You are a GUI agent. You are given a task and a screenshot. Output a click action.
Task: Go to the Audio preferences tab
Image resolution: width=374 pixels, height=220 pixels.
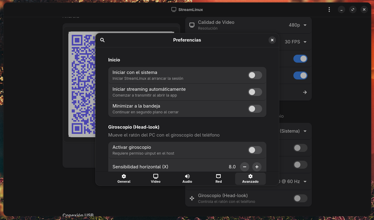tap(187, 179)
